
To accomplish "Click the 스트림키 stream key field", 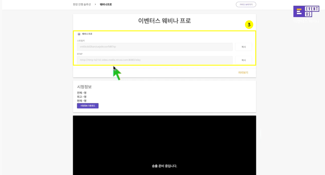I will (155, 47).
